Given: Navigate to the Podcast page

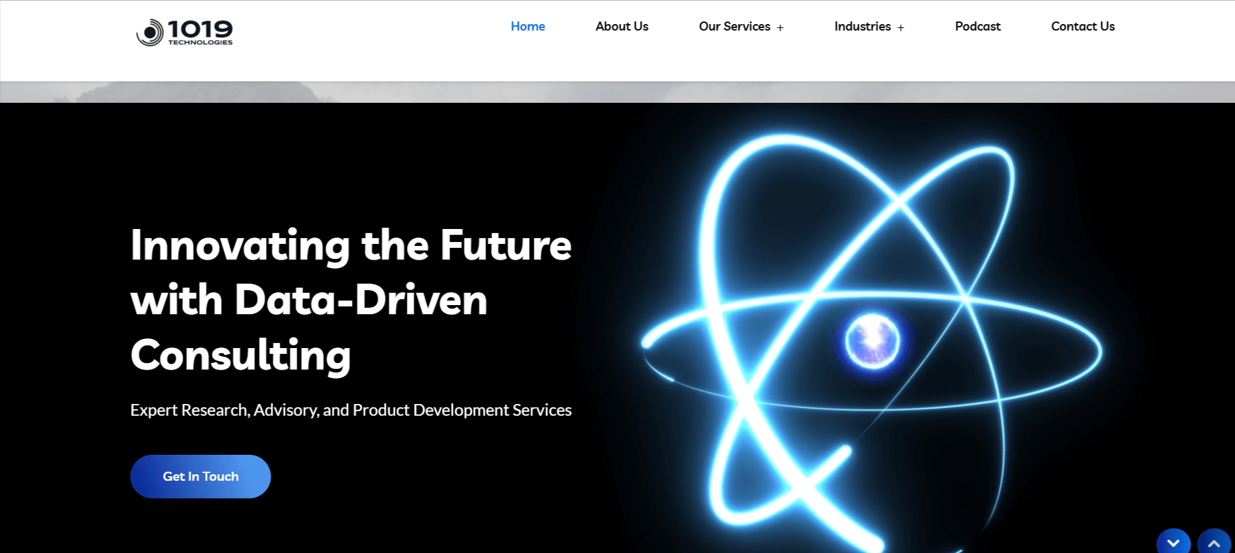Looking at the screenshot, I should pyautogui.click(x=977, y=27).
